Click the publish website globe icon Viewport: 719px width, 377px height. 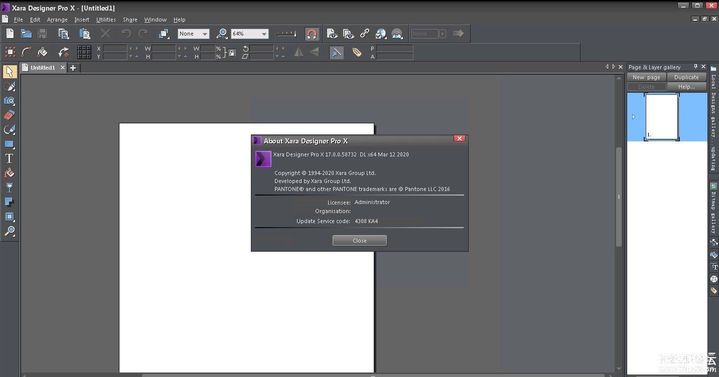coord(381,34)
